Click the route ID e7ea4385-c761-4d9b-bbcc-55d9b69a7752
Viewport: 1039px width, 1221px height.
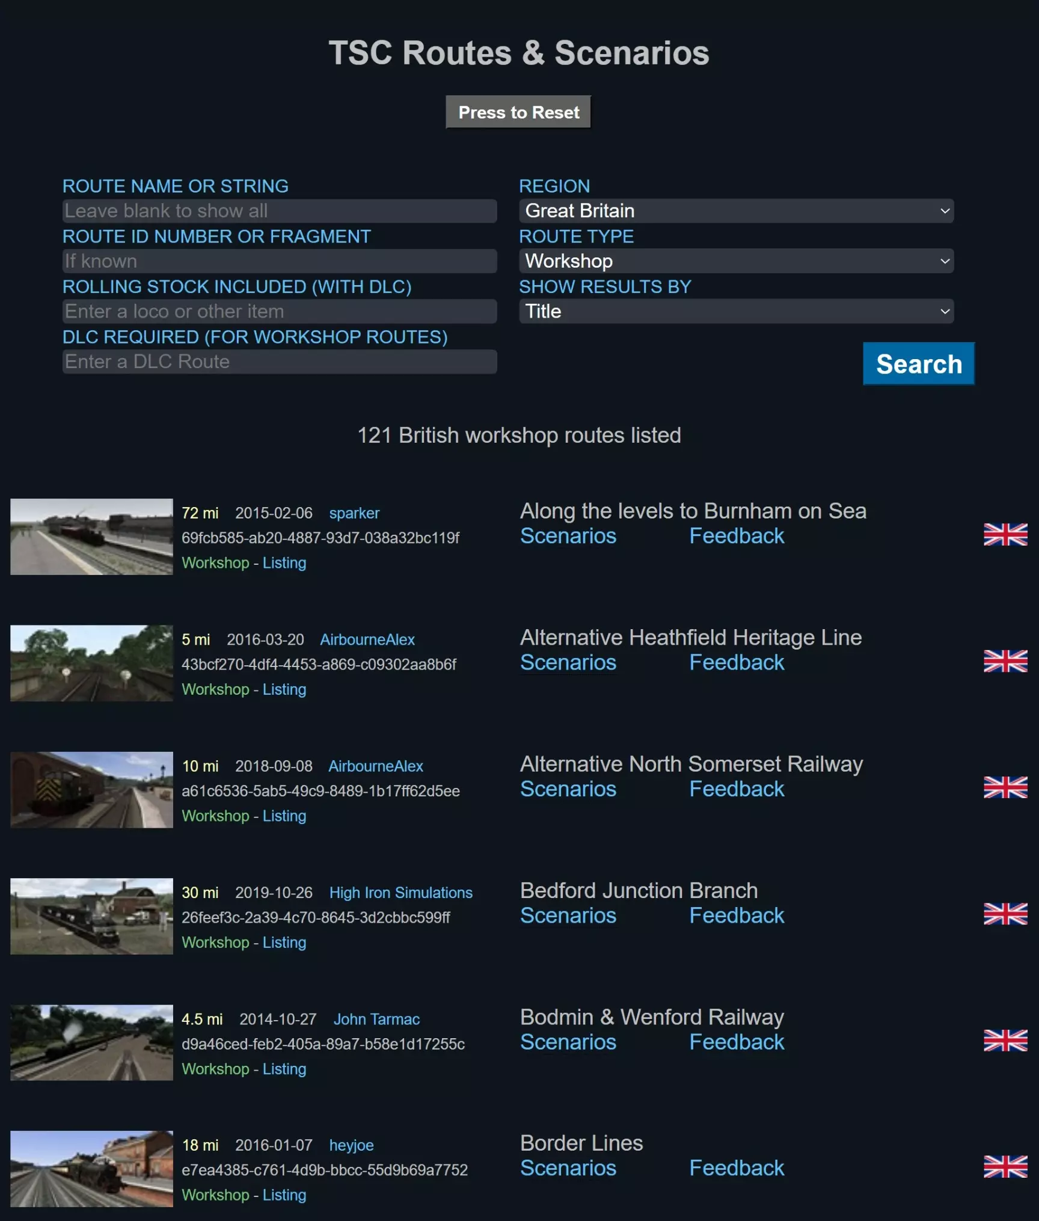tap(325, 1170)
